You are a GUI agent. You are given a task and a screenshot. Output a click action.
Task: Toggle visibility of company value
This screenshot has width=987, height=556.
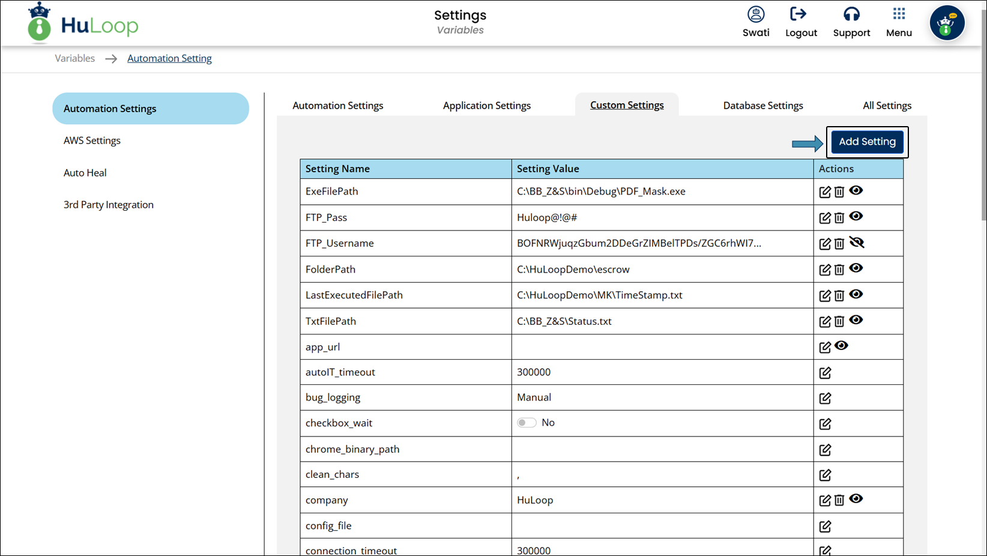[x=856, y=498]
